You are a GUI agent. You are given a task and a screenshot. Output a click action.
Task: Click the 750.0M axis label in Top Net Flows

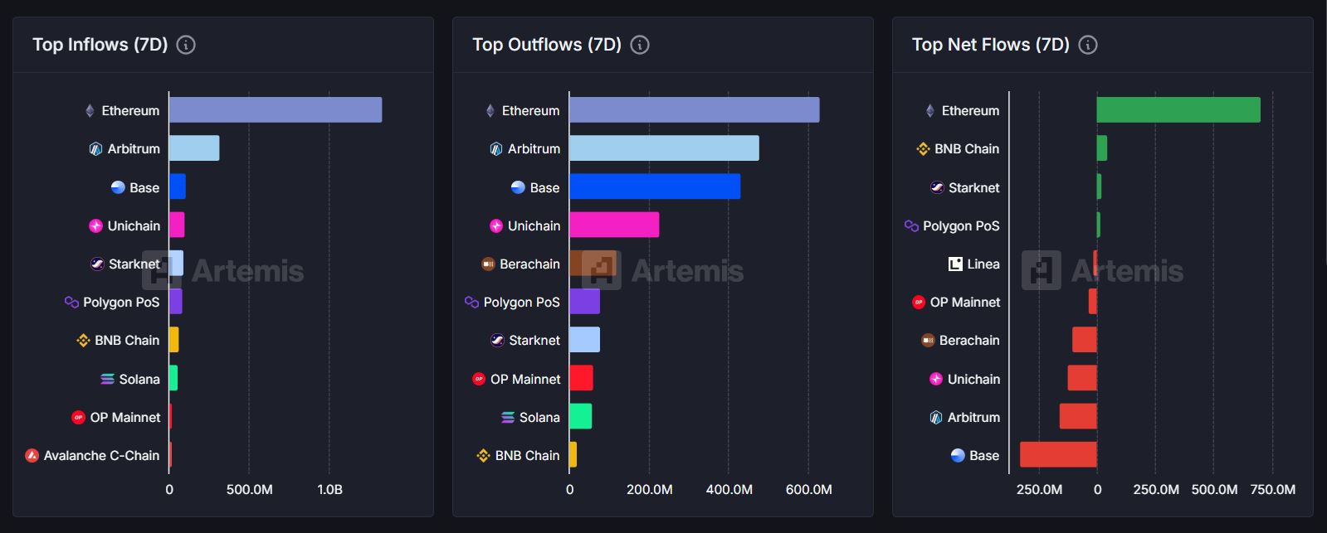pos(1273,490)
